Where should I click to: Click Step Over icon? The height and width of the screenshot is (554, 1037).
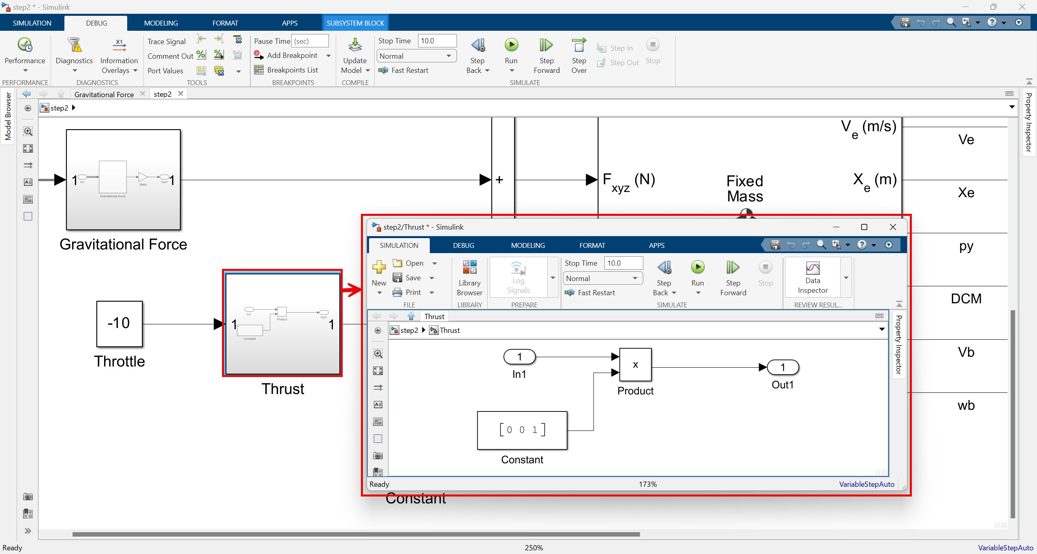(579, 45)
